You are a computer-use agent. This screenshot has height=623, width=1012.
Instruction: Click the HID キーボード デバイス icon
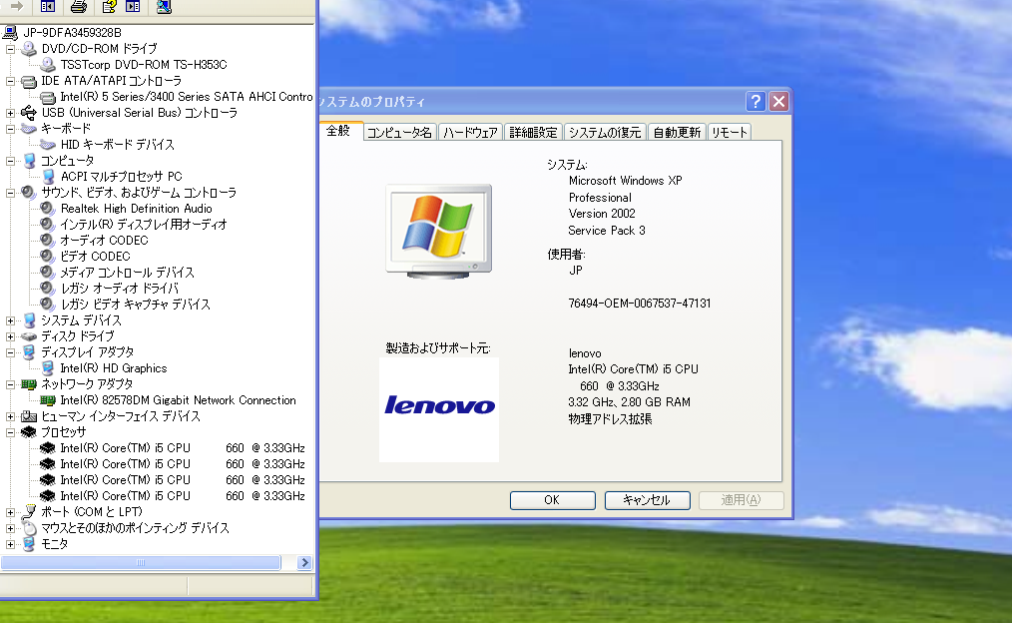[x=48, y=145]
